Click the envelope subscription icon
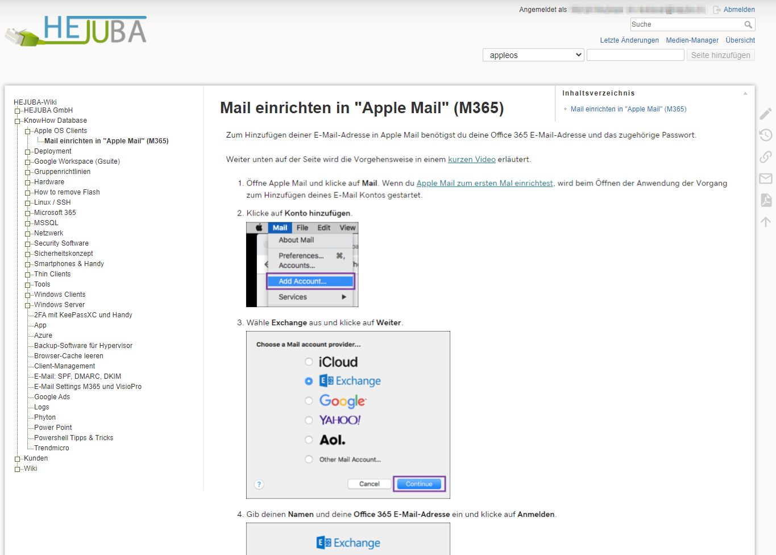 766,179
